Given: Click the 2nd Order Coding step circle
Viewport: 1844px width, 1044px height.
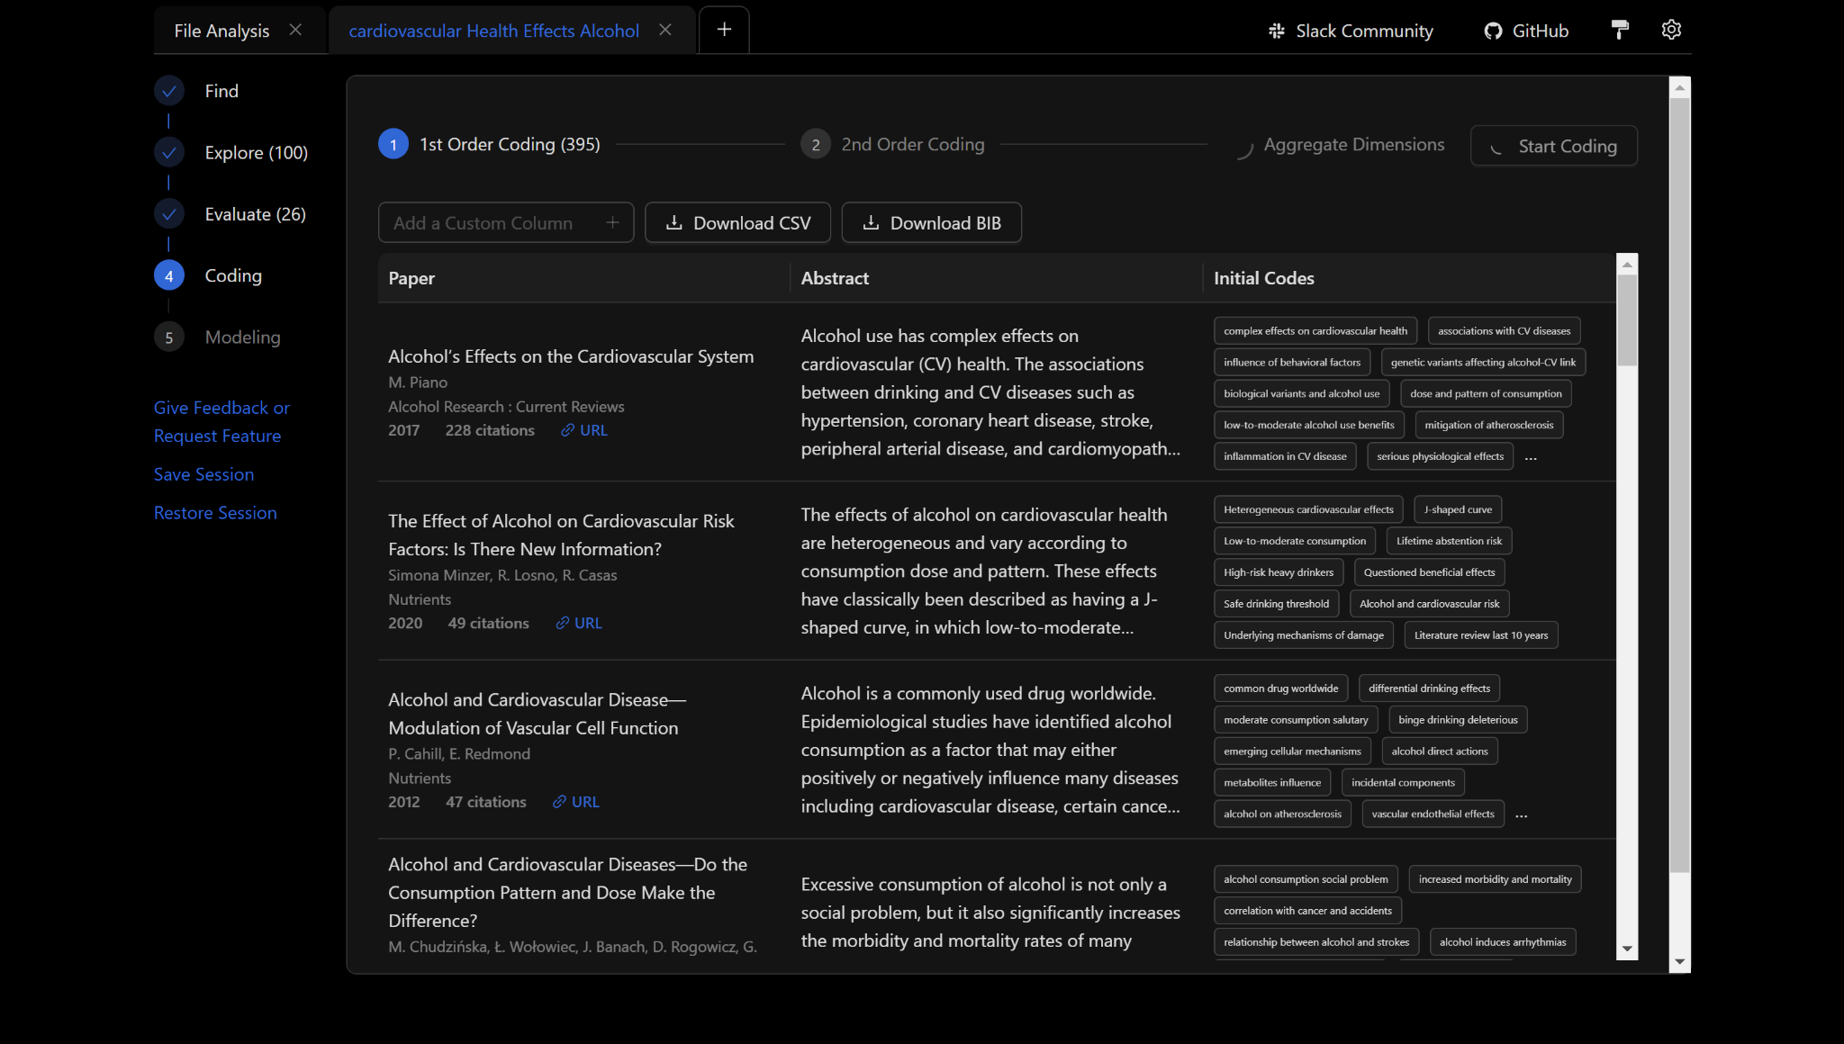Looking at the screenshot, I should pyautogui.click(x=815, y=144).
